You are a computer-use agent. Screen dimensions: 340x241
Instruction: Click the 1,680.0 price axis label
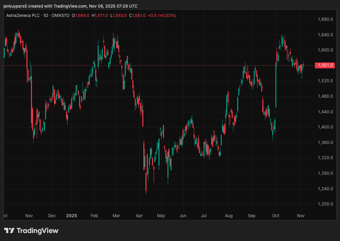(x=325, y=19)
